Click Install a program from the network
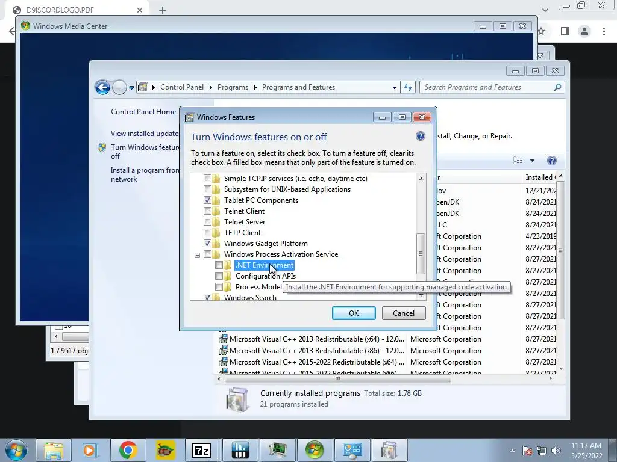617x462 pixels. click(x=145, y=174)
